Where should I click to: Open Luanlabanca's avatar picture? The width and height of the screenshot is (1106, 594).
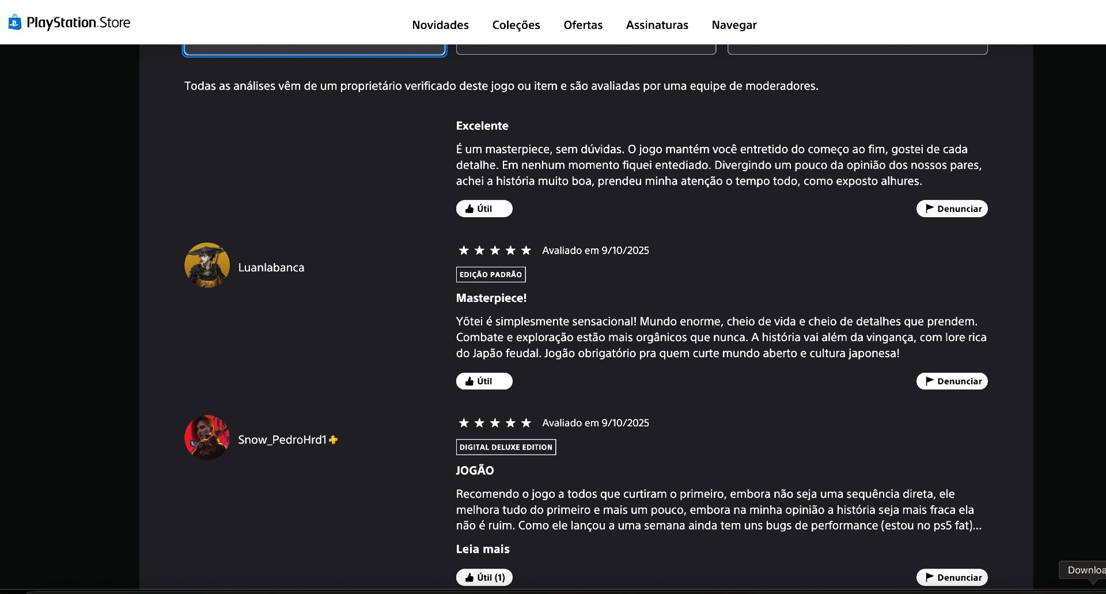point(207,265)
